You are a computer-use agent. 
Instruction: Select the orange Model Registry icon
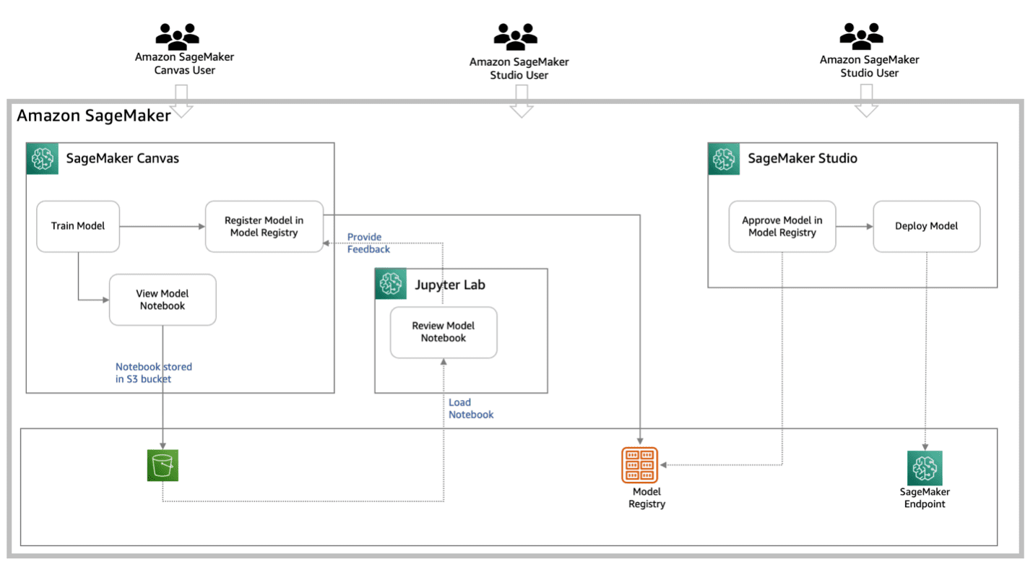pos(640,465)
